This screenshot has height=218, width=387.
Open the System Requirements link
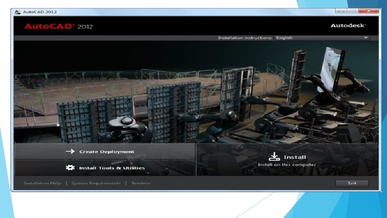pyautogui.click(x=96, y=183)
